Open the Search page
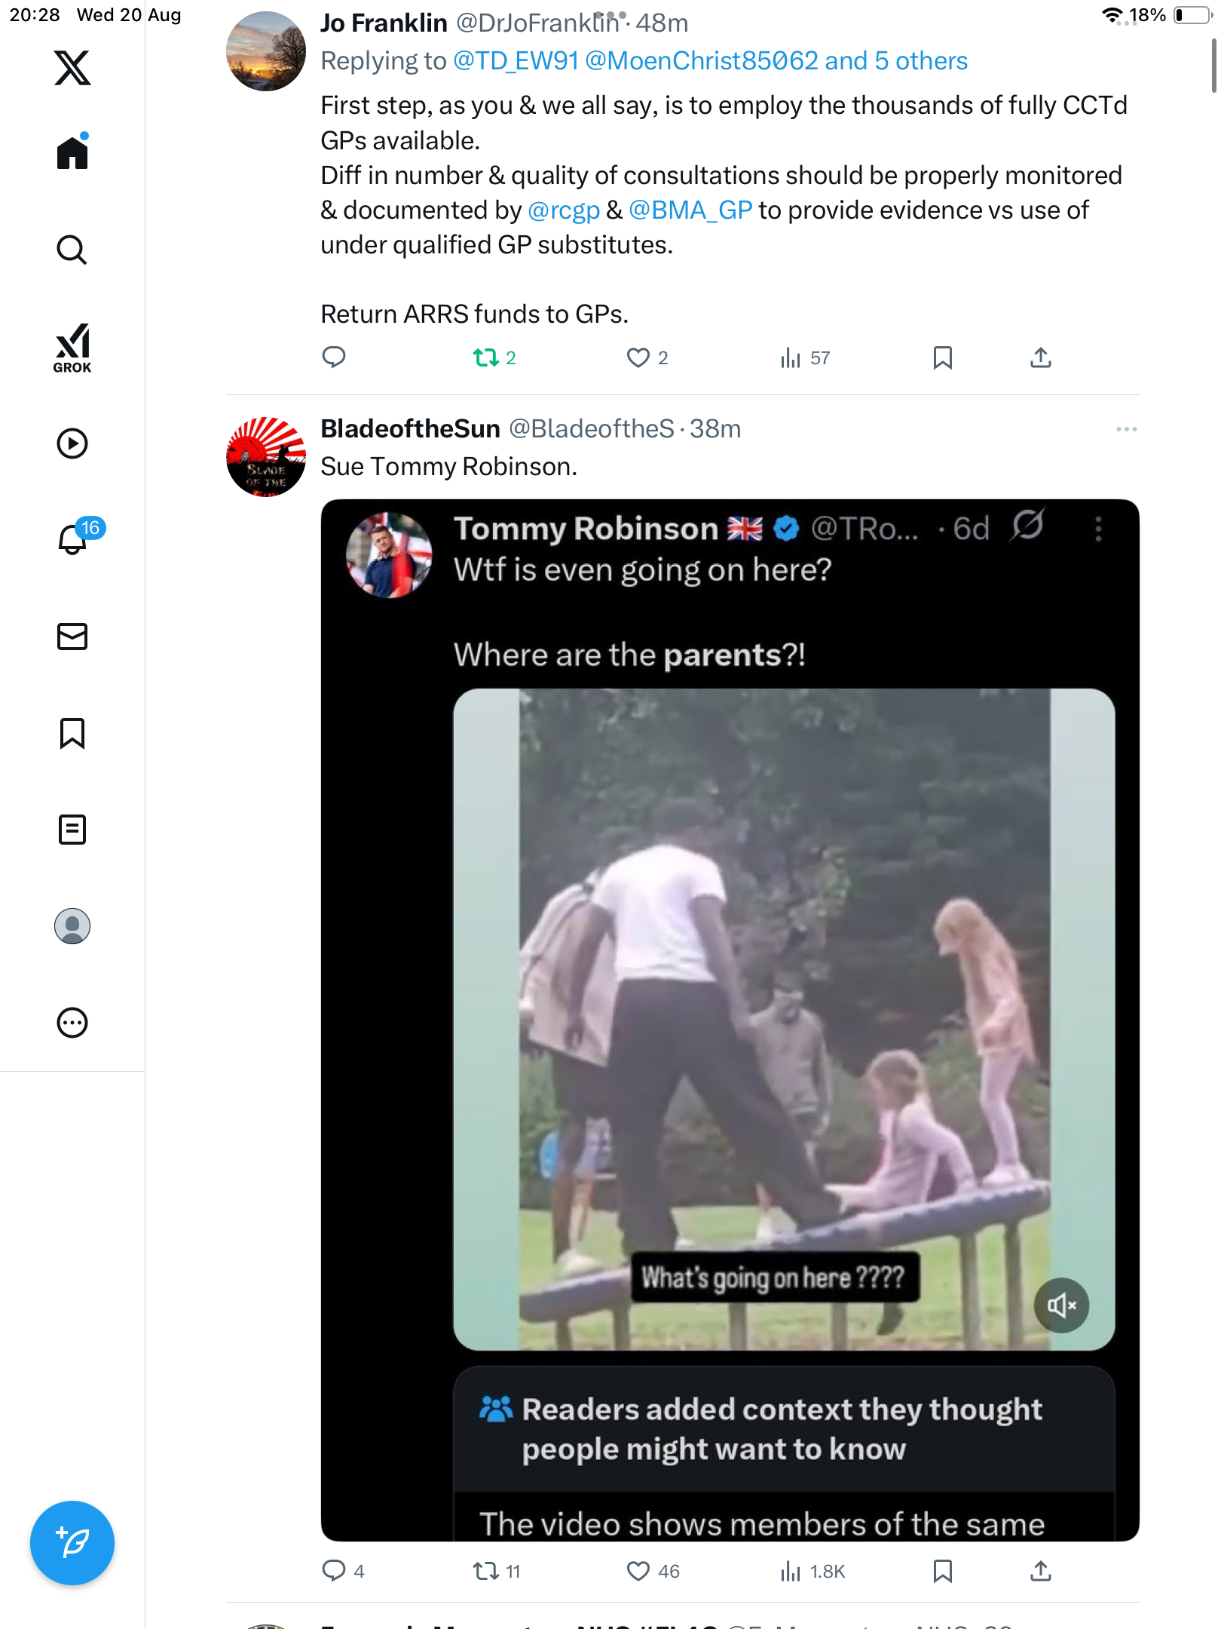 tap(72, 250)
